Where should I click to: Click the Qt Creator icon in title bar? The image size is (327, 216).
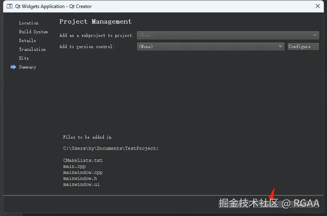[x=10, y=6]
